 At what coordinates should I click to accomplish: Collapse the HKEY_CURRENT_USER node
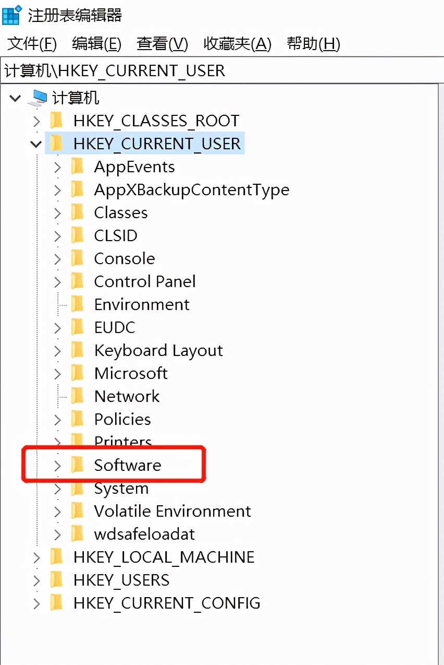(36, 144)
